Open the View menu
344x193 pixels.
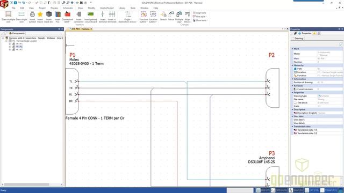click(x=31, y=8)
